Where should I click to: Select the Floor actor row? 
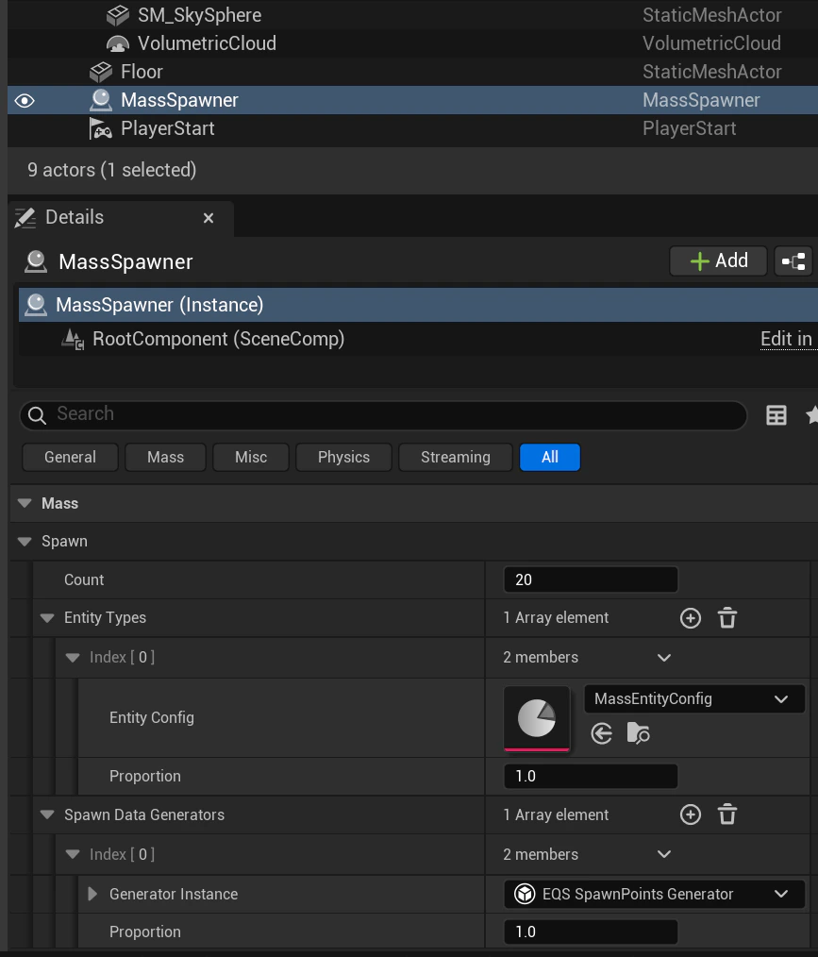[x=412, y=72]
